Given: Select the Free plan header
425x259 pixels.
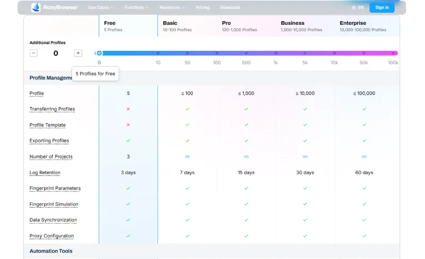Looking at the screenshot, I should pos(128,26).
